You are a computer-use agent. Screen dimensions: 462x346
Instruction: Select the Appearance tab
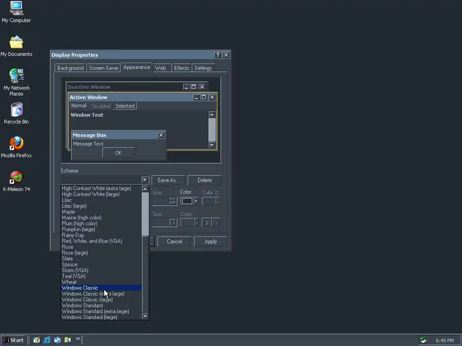[137, 67]
